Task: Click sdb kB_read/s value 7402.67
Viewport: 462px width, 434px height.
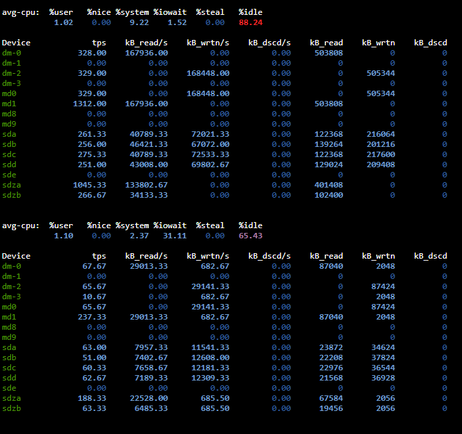Action: pyautogui.click(x=151, y=357)
